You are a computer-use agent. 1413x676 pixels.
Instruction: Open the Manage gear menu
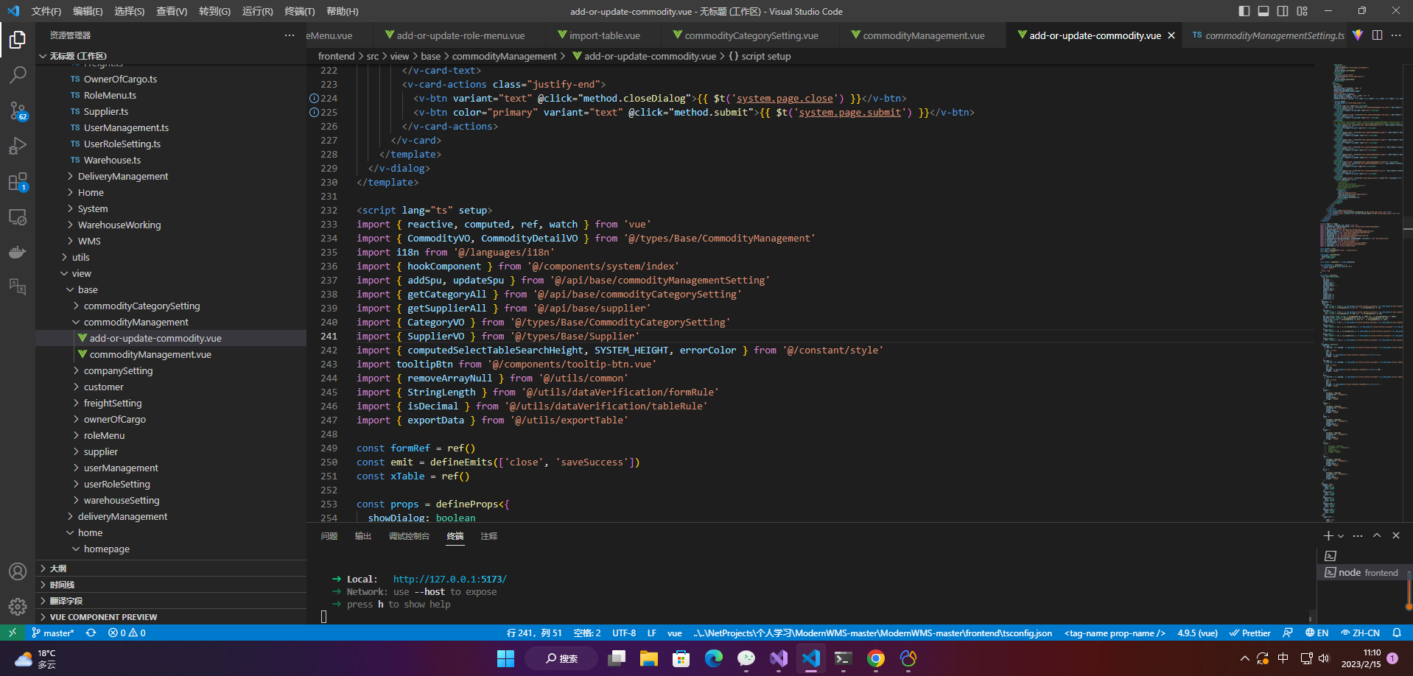point(18,607)
